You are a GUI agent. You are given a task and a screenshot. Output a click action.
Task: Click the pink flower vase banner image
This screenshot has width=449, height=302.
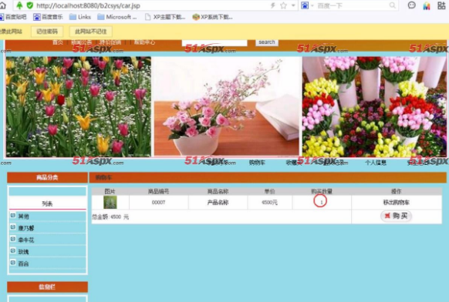[227, 106]
